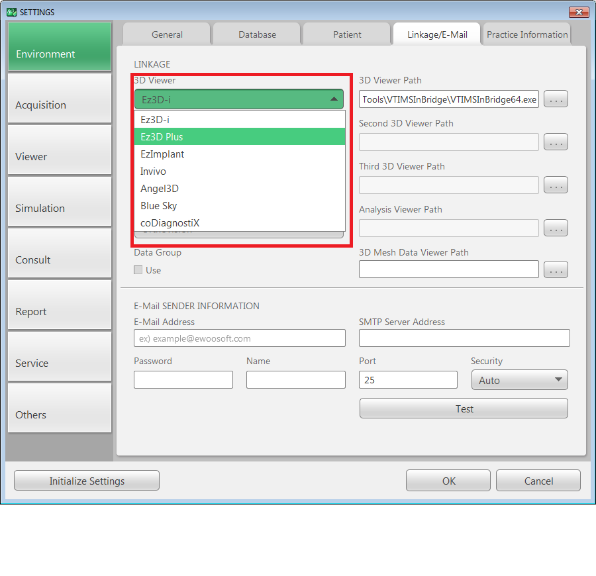Focus the 3D Mesh Data Viewer Path field
The height and width of the screenshot is (576, 596).
[x=448, y=269]
